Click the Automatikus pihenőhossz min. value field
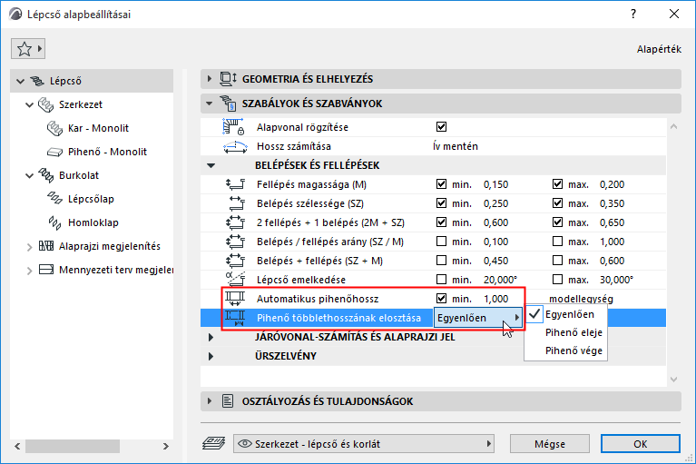 click(x=498, y=298)
